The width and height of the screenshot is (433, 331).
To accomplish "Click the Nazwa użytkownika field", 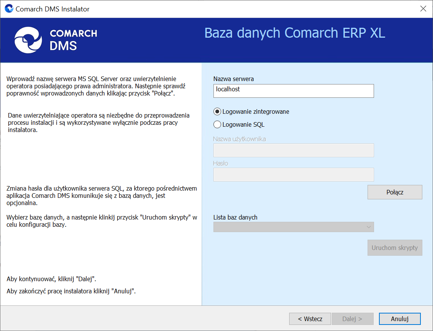I will [x=293, y=150].
